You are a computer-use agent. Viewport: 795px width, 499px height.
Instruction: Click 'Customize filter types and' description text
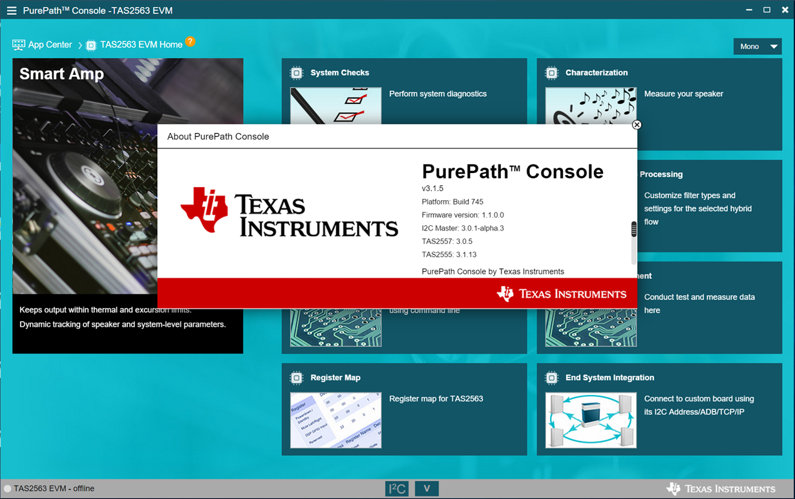click(x=690, y=196)
